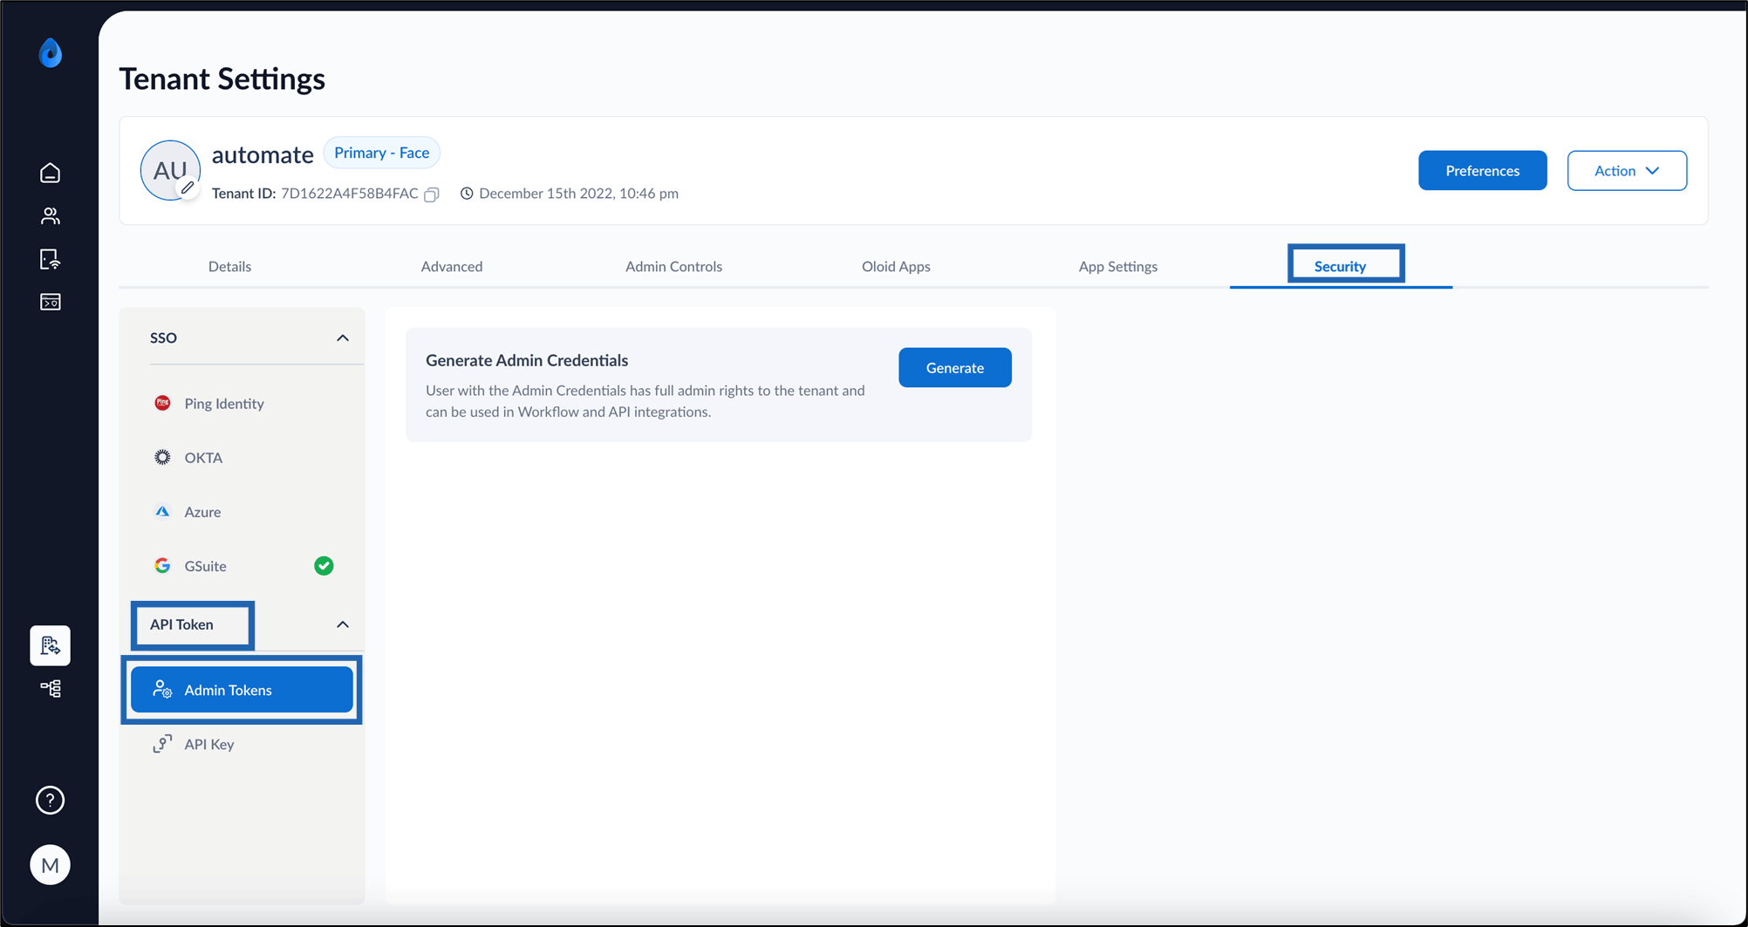The image size is (1748, 927).
Task: Click Generate Admin Credentials heading
Action: [527, 360]
